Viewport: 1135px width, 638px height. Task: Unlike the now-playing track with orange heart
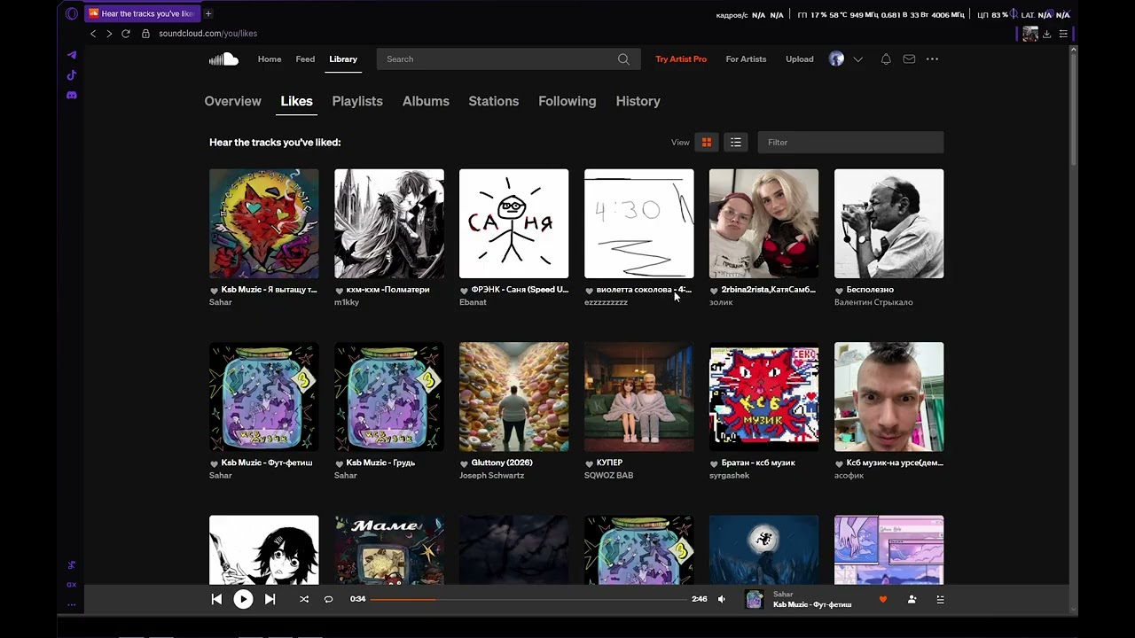coord(883,600)
